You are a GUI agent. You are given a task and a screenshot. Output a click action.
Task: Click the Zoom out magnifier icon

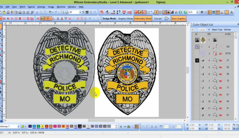67,12
